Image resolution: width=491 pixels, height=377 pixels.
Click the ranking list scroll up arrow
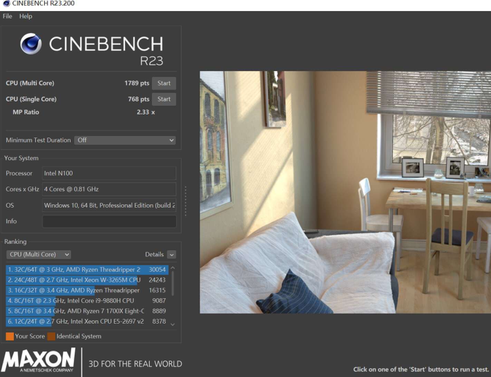(x=173, y=268)
